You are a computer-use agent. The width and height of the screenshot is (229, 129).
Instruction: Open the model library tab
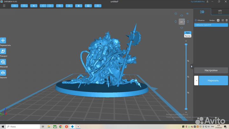[x=220, y=12]
